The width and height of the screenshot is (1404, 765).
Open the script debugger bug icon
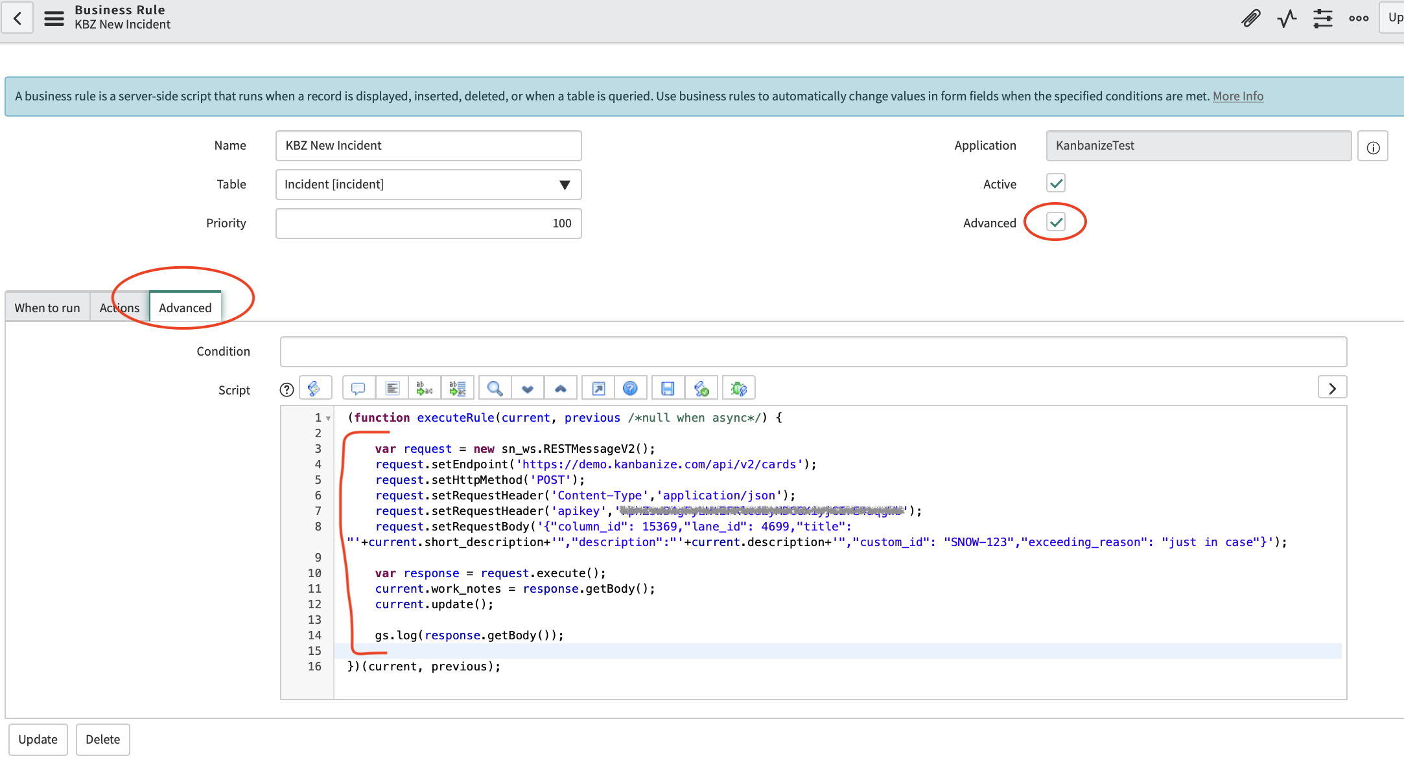pyautogui.click(x=739, y=388)
